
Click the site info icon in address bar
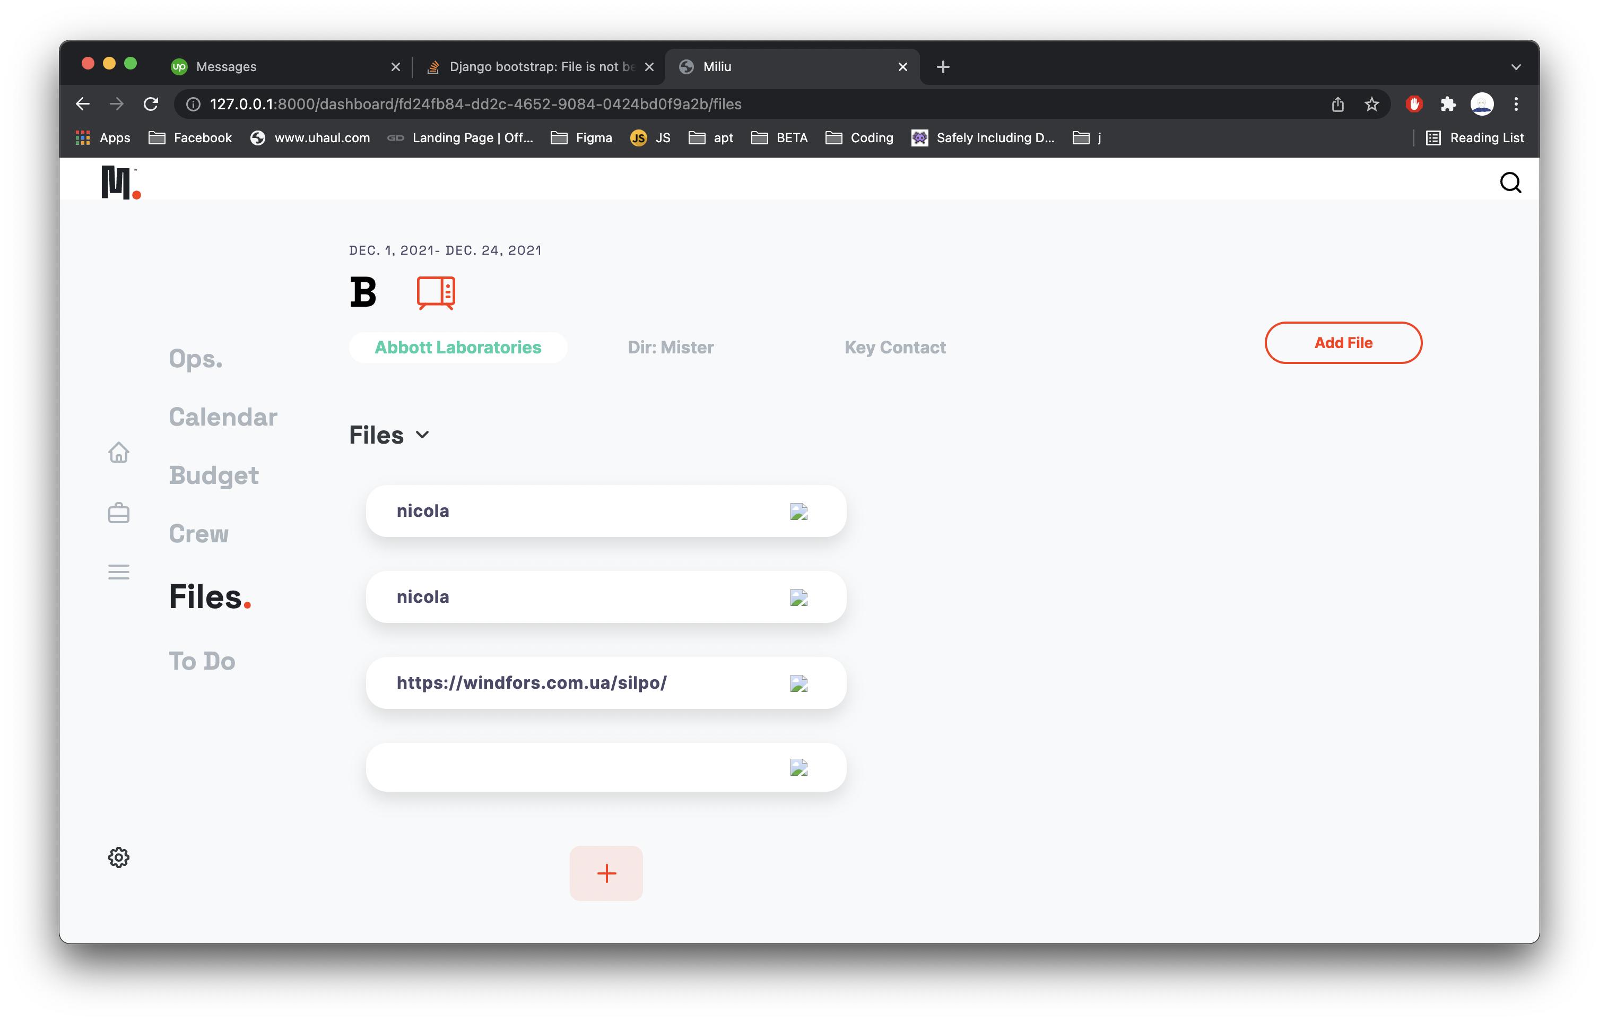[193, 104]
